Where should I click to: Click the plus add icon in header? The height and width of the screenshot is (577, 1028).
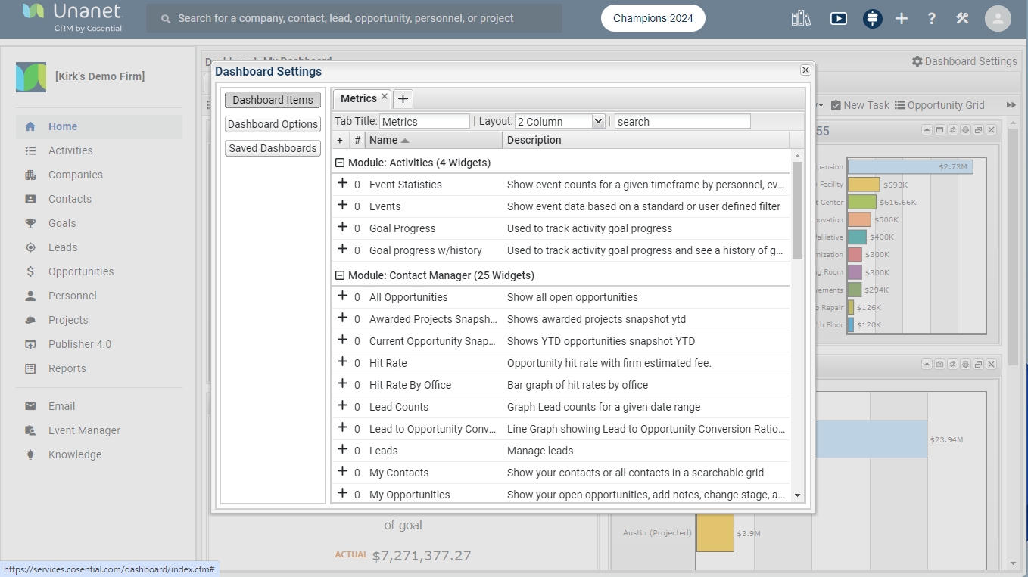tap(901, 18)
